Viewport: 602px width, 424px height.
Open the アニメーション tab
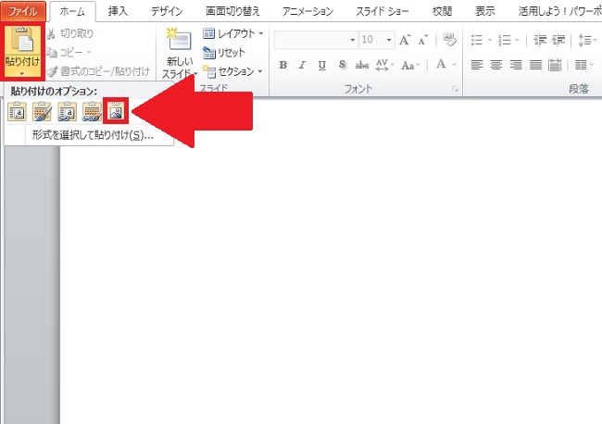[x=307, y=11]
